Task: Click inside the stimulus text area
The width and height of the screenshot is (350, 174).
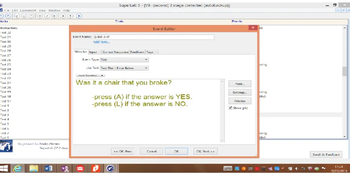Action: click(x=148, y=111)
